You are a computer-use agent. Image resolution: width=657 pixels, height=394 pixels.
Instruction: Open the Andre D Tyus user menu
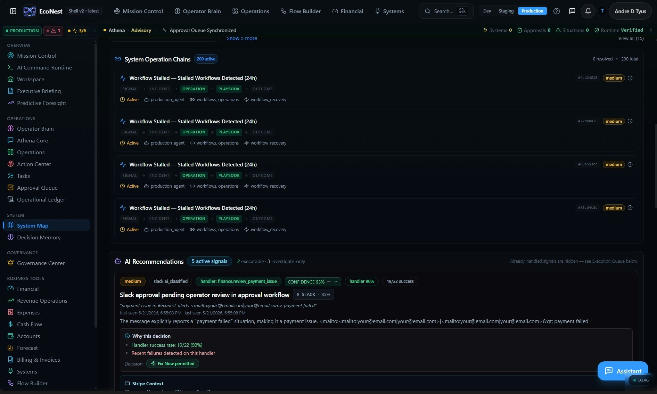click(630, 11)
